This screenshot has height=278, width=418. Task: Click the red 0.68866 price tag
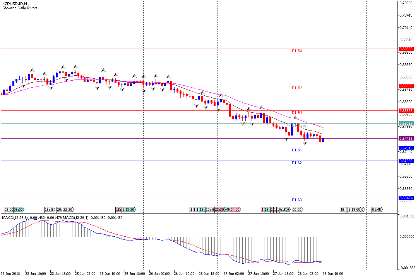[406, 86]
